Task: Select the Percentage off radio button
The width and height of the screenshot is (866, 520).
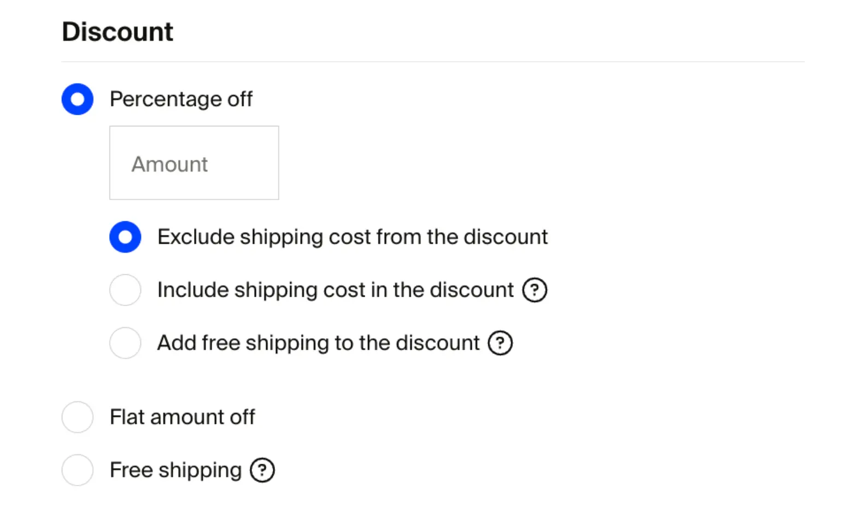Action: [78, 99]
